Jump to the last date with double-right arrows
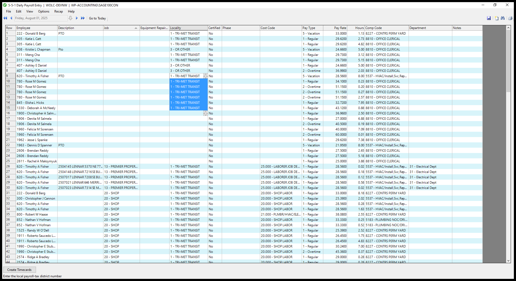Viewport: 516px width, 281px height. pos(83,18)
